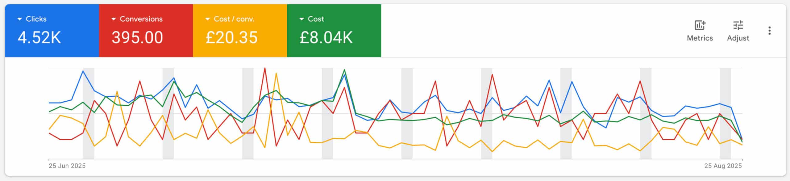Click the 25 Aug 2025 axis date
790x181 pixels.
point(723,166)
